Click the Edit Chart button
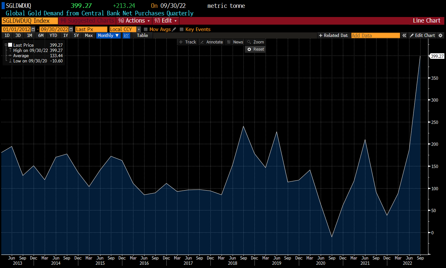Screen dimensions: 446x268 [x=422, y=35]
